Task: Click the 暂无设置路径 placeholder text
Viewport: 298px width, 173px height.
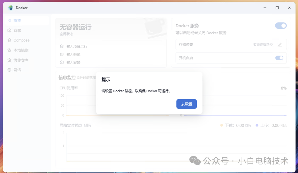Action: pyautogui.click(x=263, y=45)
